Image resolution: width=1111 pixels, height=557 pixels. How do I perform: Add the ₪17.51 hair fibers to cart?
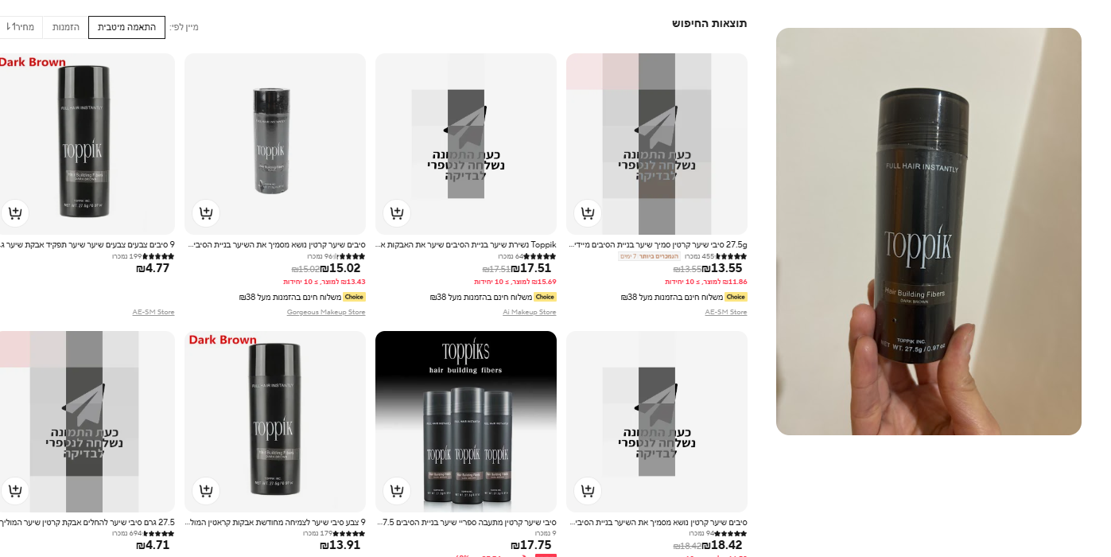(397, 213)
